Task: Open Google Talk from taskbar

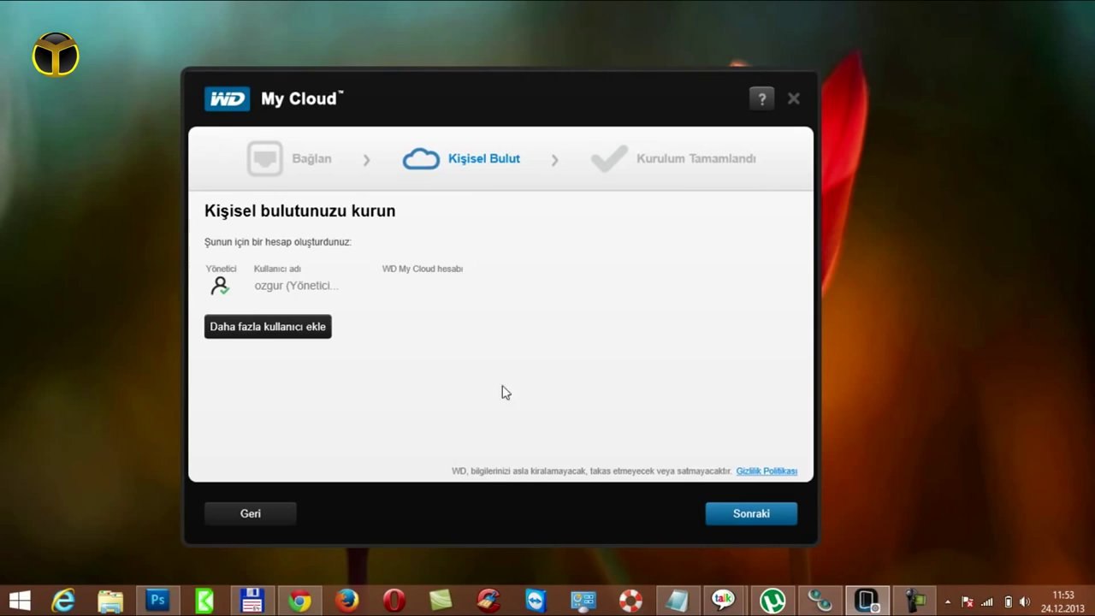Action: pyautogui.click(x=724, y=601)
